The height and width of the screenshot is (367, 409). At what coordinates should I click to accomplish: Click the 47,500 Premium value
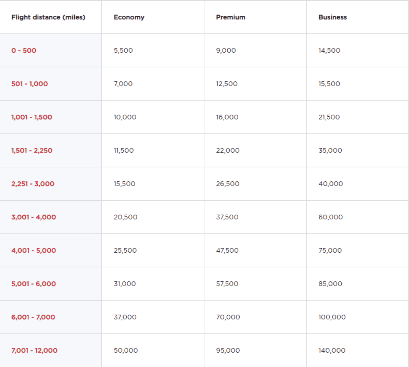[227, 250]
